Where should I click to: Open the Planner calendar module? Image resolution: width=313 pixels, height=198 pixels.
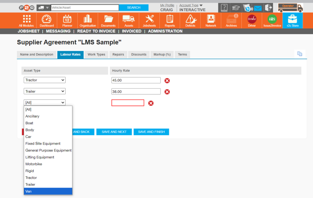tap(67, 21)
